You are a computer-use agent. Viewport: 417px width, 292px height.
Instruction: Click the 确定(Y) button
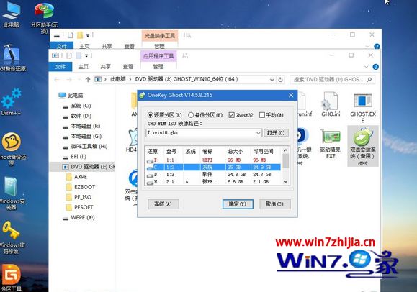238,204
